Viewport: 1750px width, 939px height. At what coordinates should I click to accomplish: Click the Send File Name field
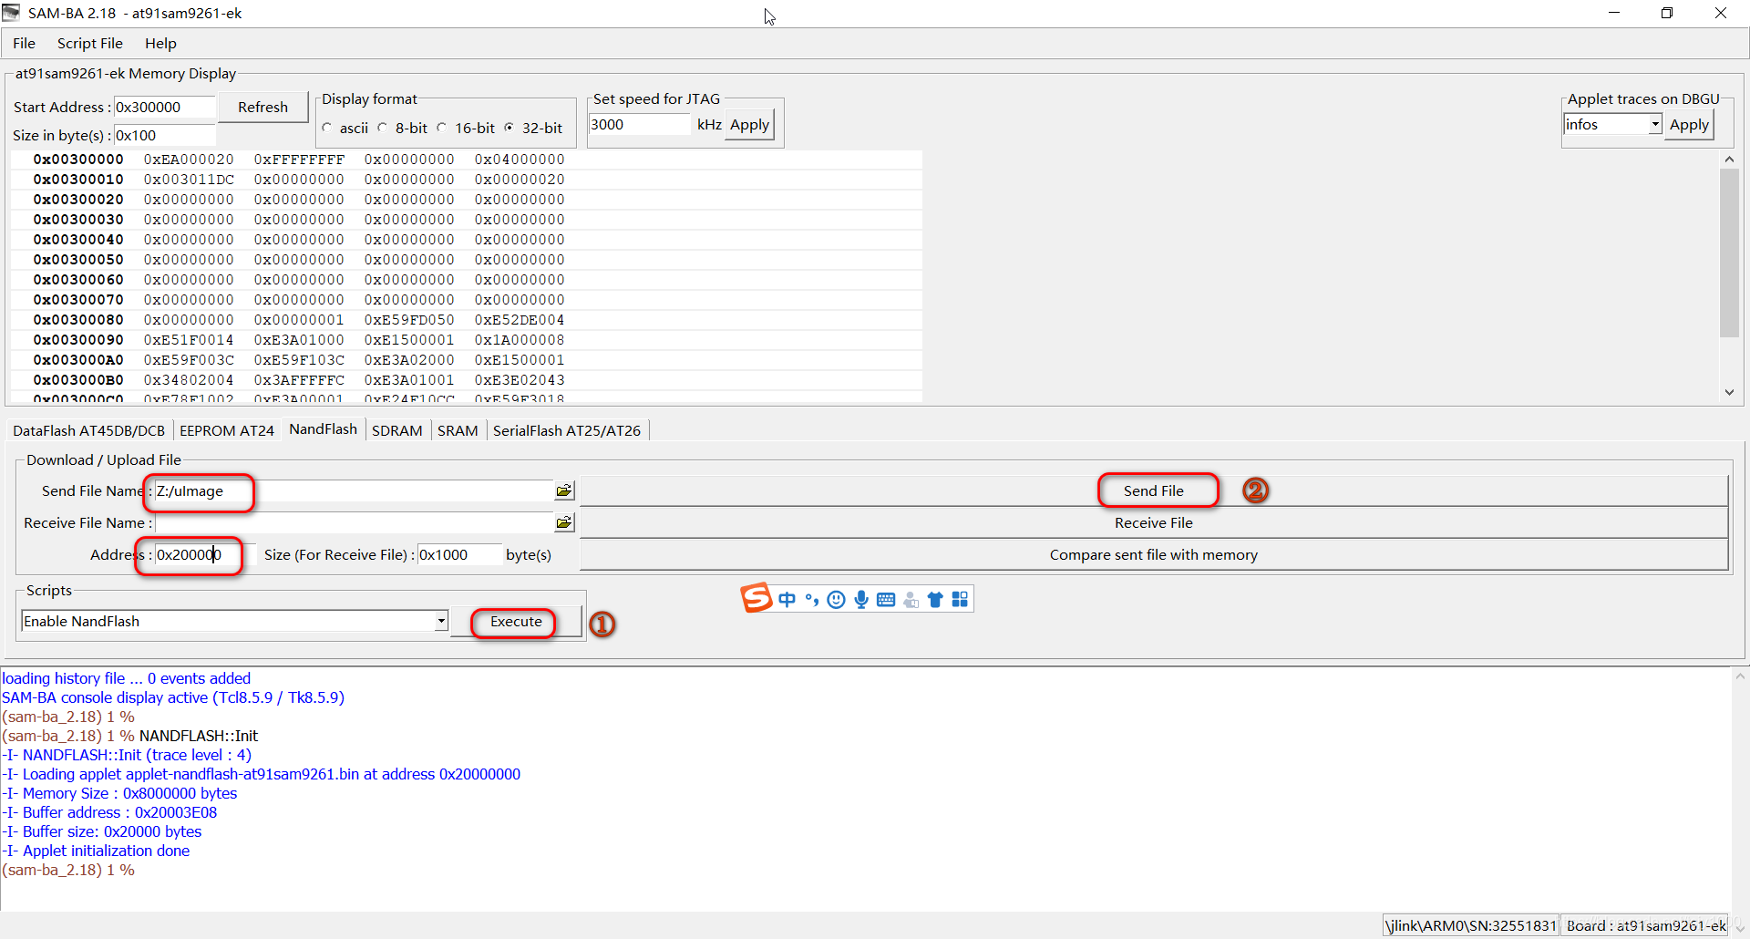(354, 490)
